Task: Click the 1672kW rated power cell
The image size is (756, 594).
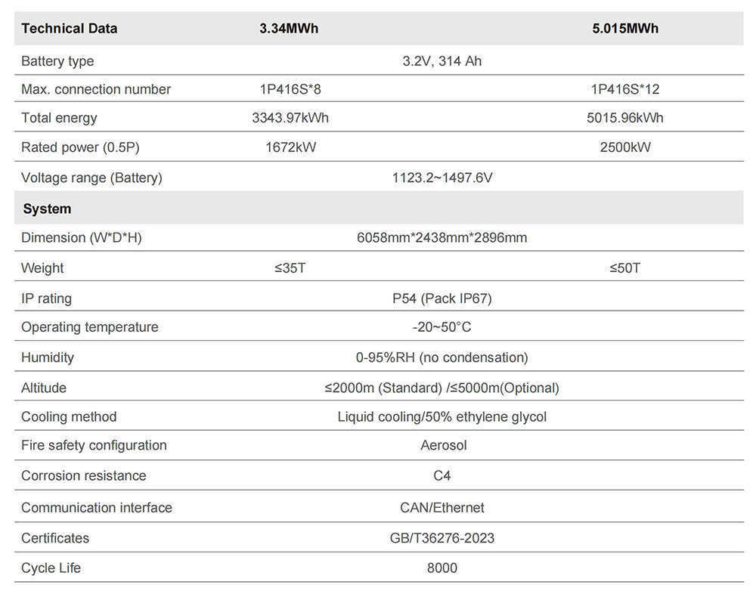Action: click(290, 147)
